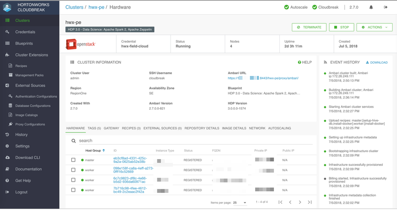
Task: Open History in the sidebar
Action: pos(21,135)
